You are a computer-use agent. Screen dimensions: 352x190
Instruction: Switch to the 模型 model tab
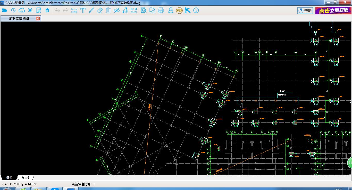click(x=9, y=178)
